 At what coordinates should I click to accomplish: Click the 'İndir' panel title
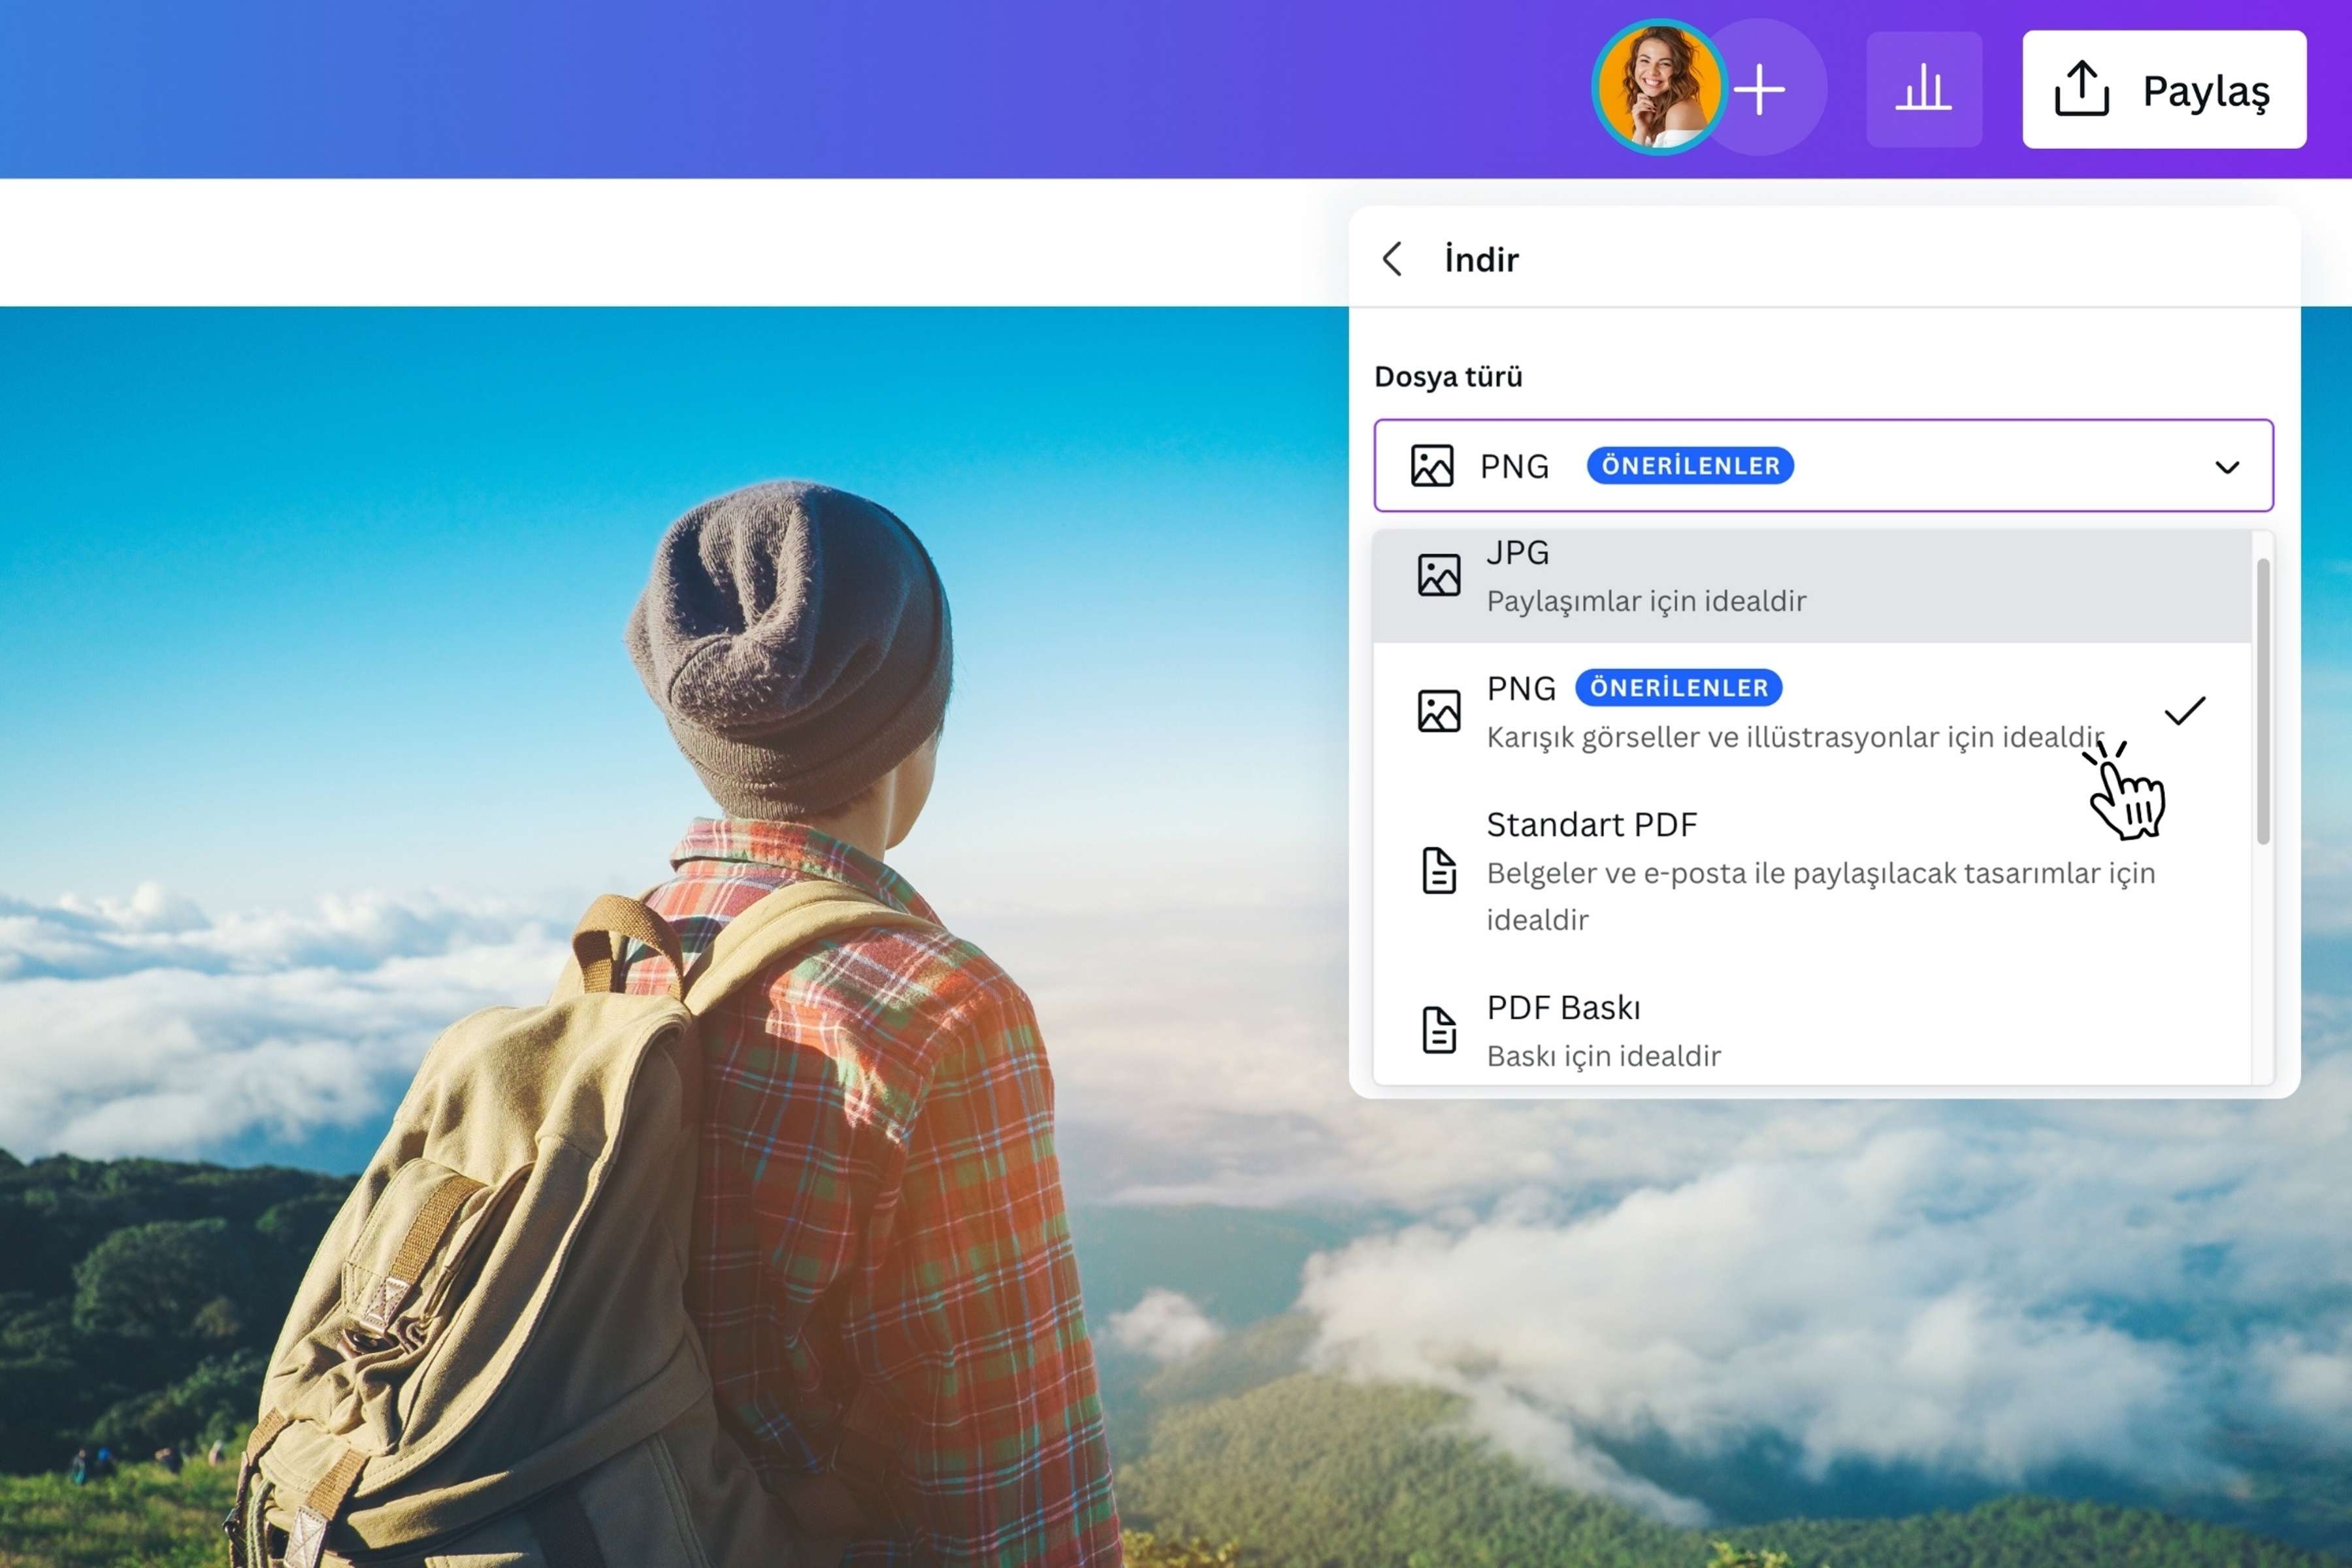coord(1481,259)
